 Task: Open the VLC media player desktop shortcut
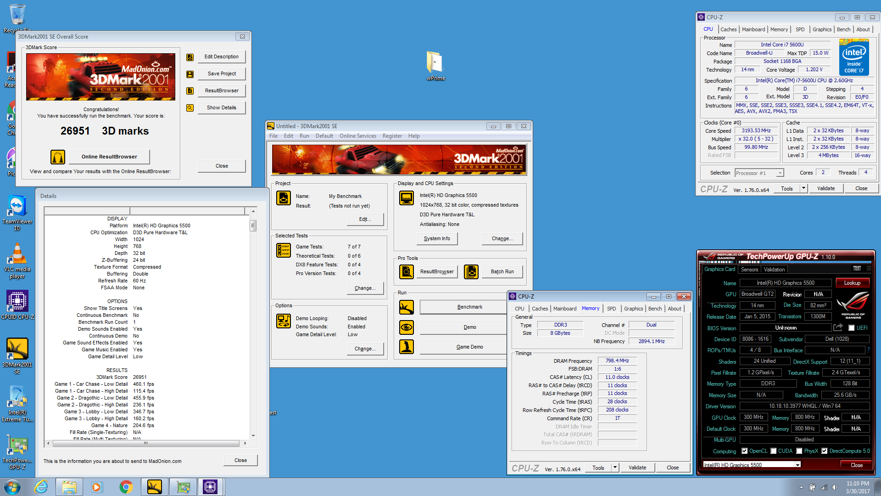click(17, 260)
